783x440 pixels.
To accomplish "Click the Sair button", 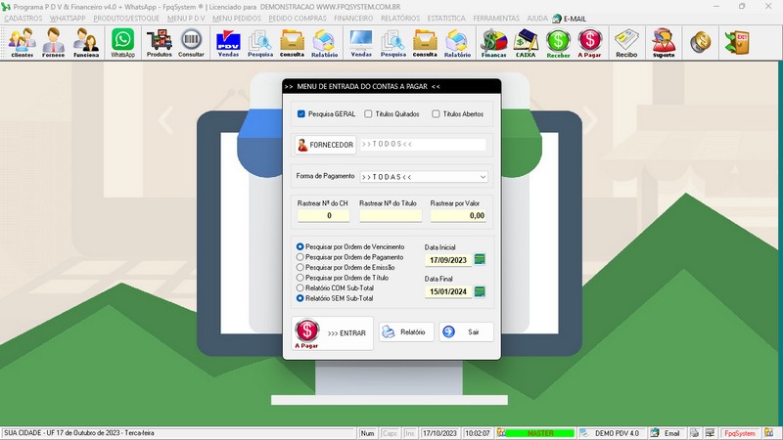I will pos(466,332).
